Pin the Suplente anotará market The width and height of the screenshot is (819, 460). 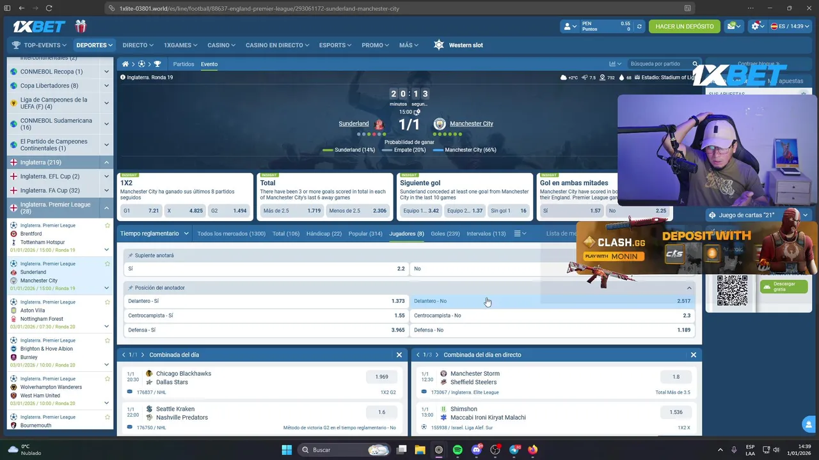coord(131,256)
